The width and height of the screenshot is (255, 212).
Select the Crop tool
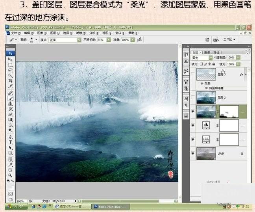tap(10, 81)
